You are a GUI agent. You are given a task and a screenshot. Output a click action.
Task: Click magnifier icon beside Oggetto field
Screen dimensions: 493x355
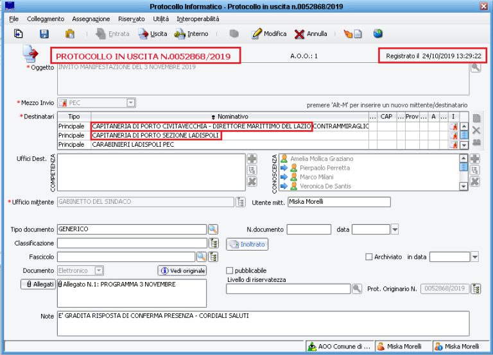[x=476, y=67]
